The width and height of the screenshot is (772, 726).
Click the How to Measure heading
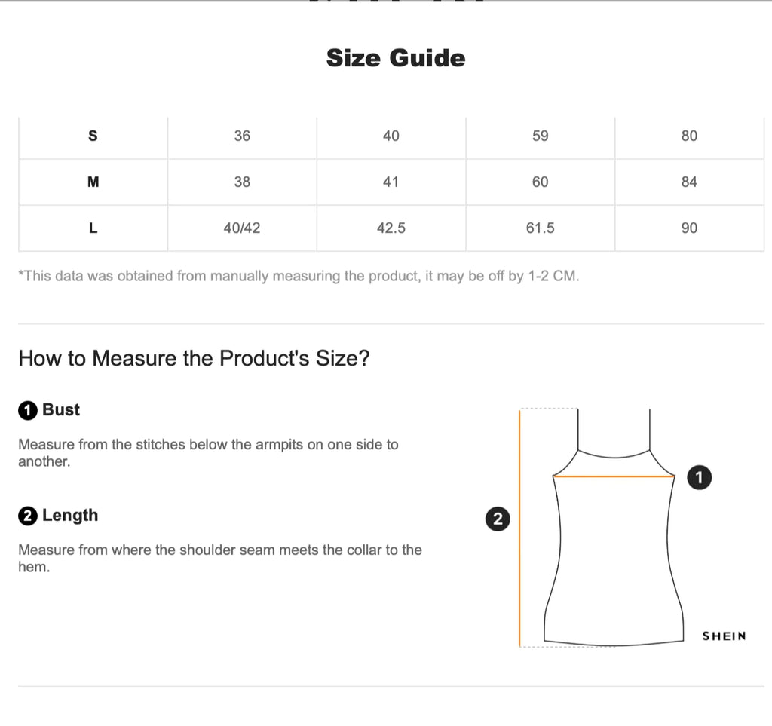194,358
